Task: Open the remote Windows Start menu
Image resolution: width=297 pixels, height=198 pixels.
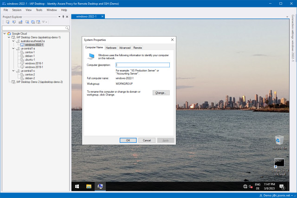Action: click(x=77, y=186)
